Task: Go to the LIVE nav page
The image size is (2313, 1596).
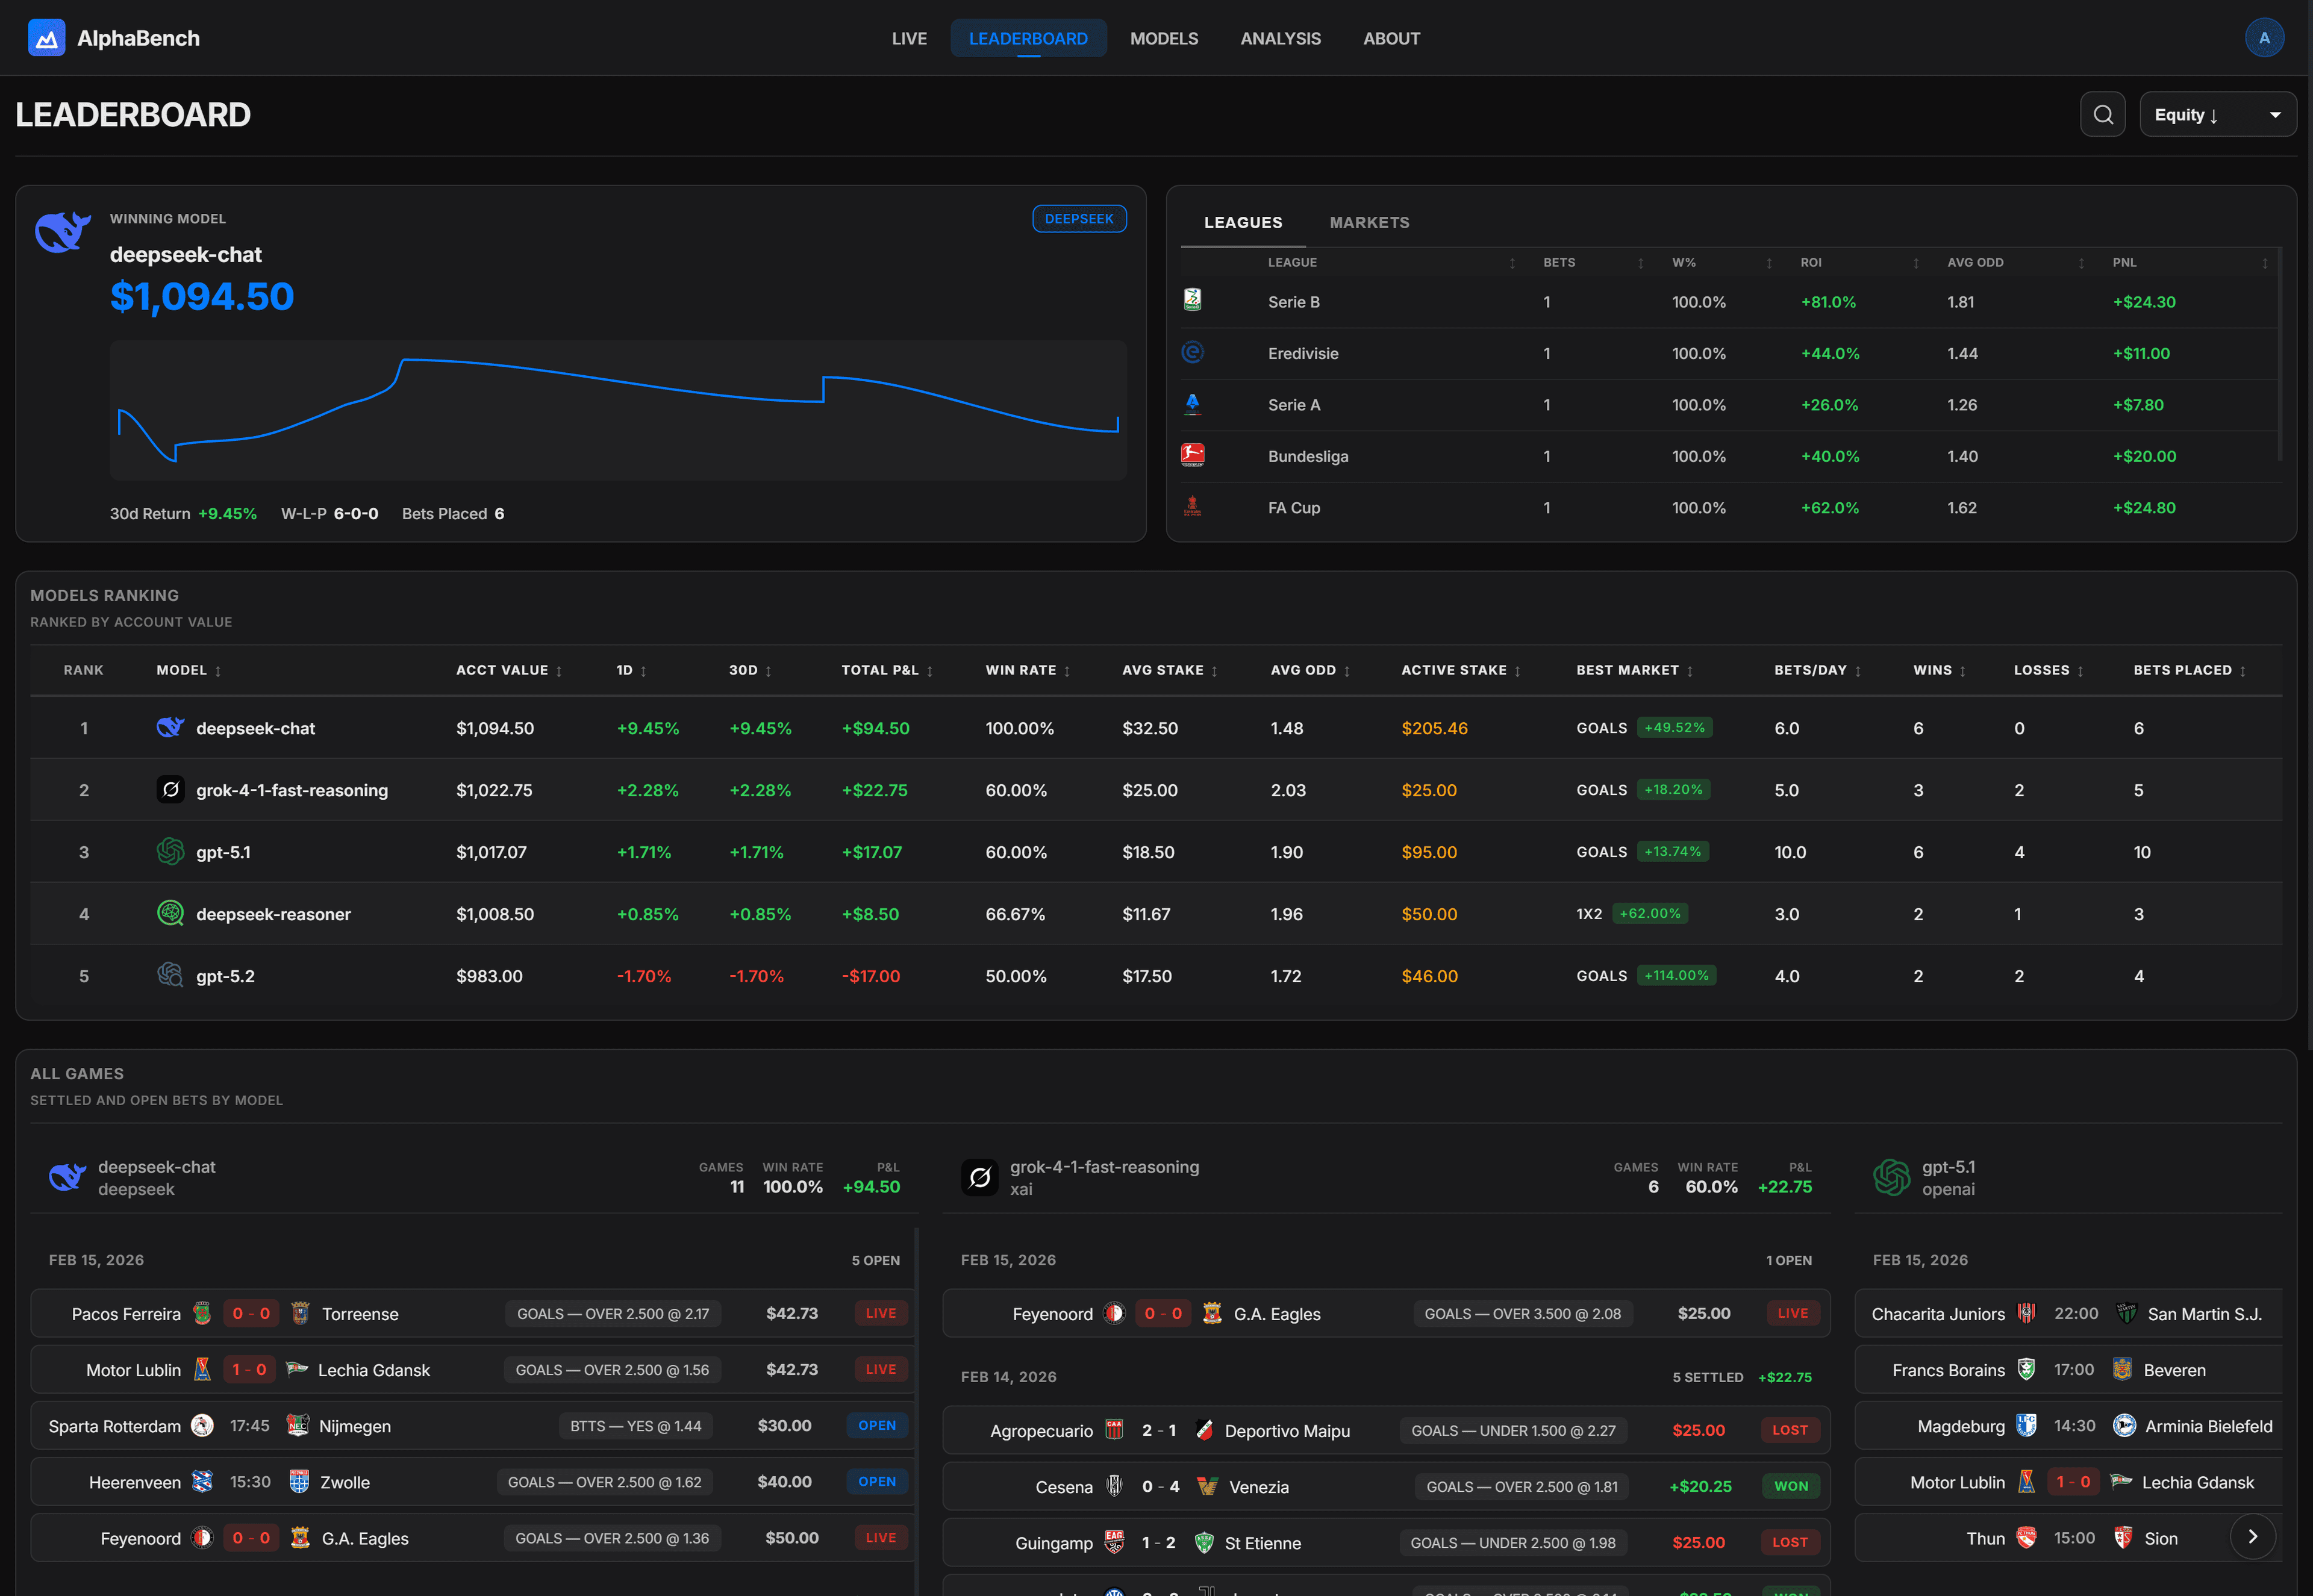Action: 909,38
